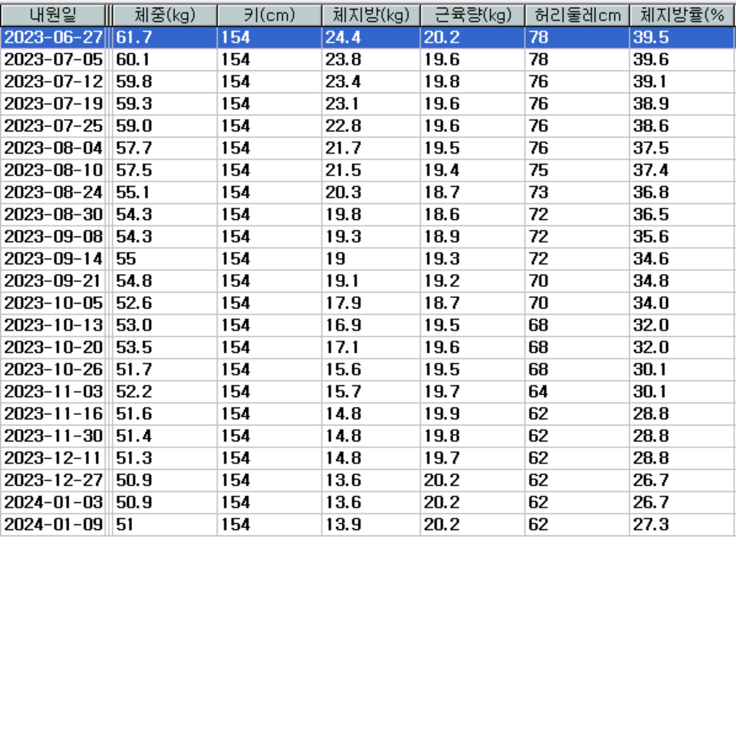
Task: Select the 2023-08-24 visit row
Action: [x=368, y=192]
